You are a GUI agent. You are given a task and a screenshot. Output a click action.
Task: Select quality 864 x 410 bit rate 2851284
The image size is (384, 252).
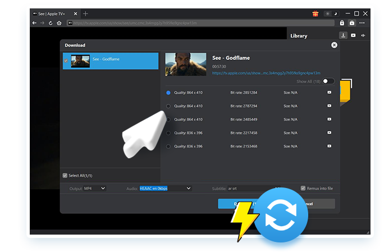(168, 93)
